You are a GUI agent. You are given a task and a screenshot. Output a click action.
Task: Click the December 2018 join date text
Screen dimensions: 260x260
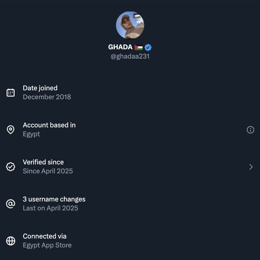point(47,97)
